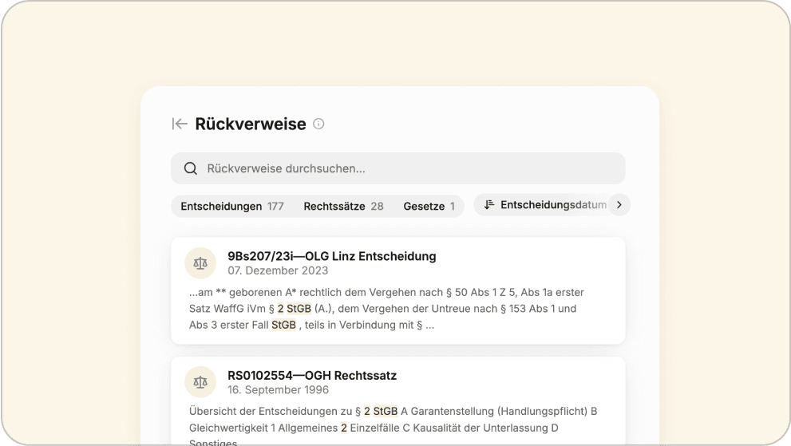Click highlighted "2 StGB" in OLG Linz excerpt

(294, 308)
